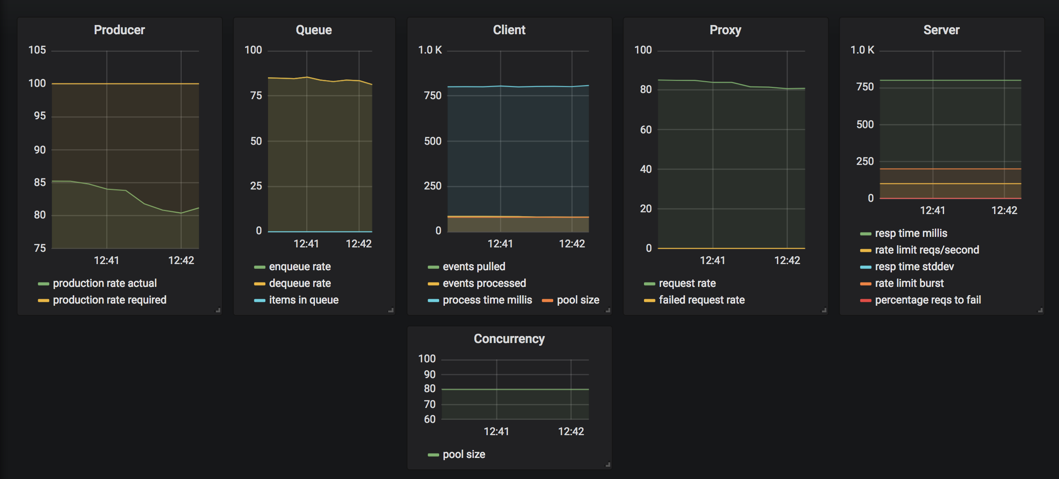1059x479 pixels.
Task: Toggle 'percentage reqs to fail' legend series
Action: tap(928, 300)
